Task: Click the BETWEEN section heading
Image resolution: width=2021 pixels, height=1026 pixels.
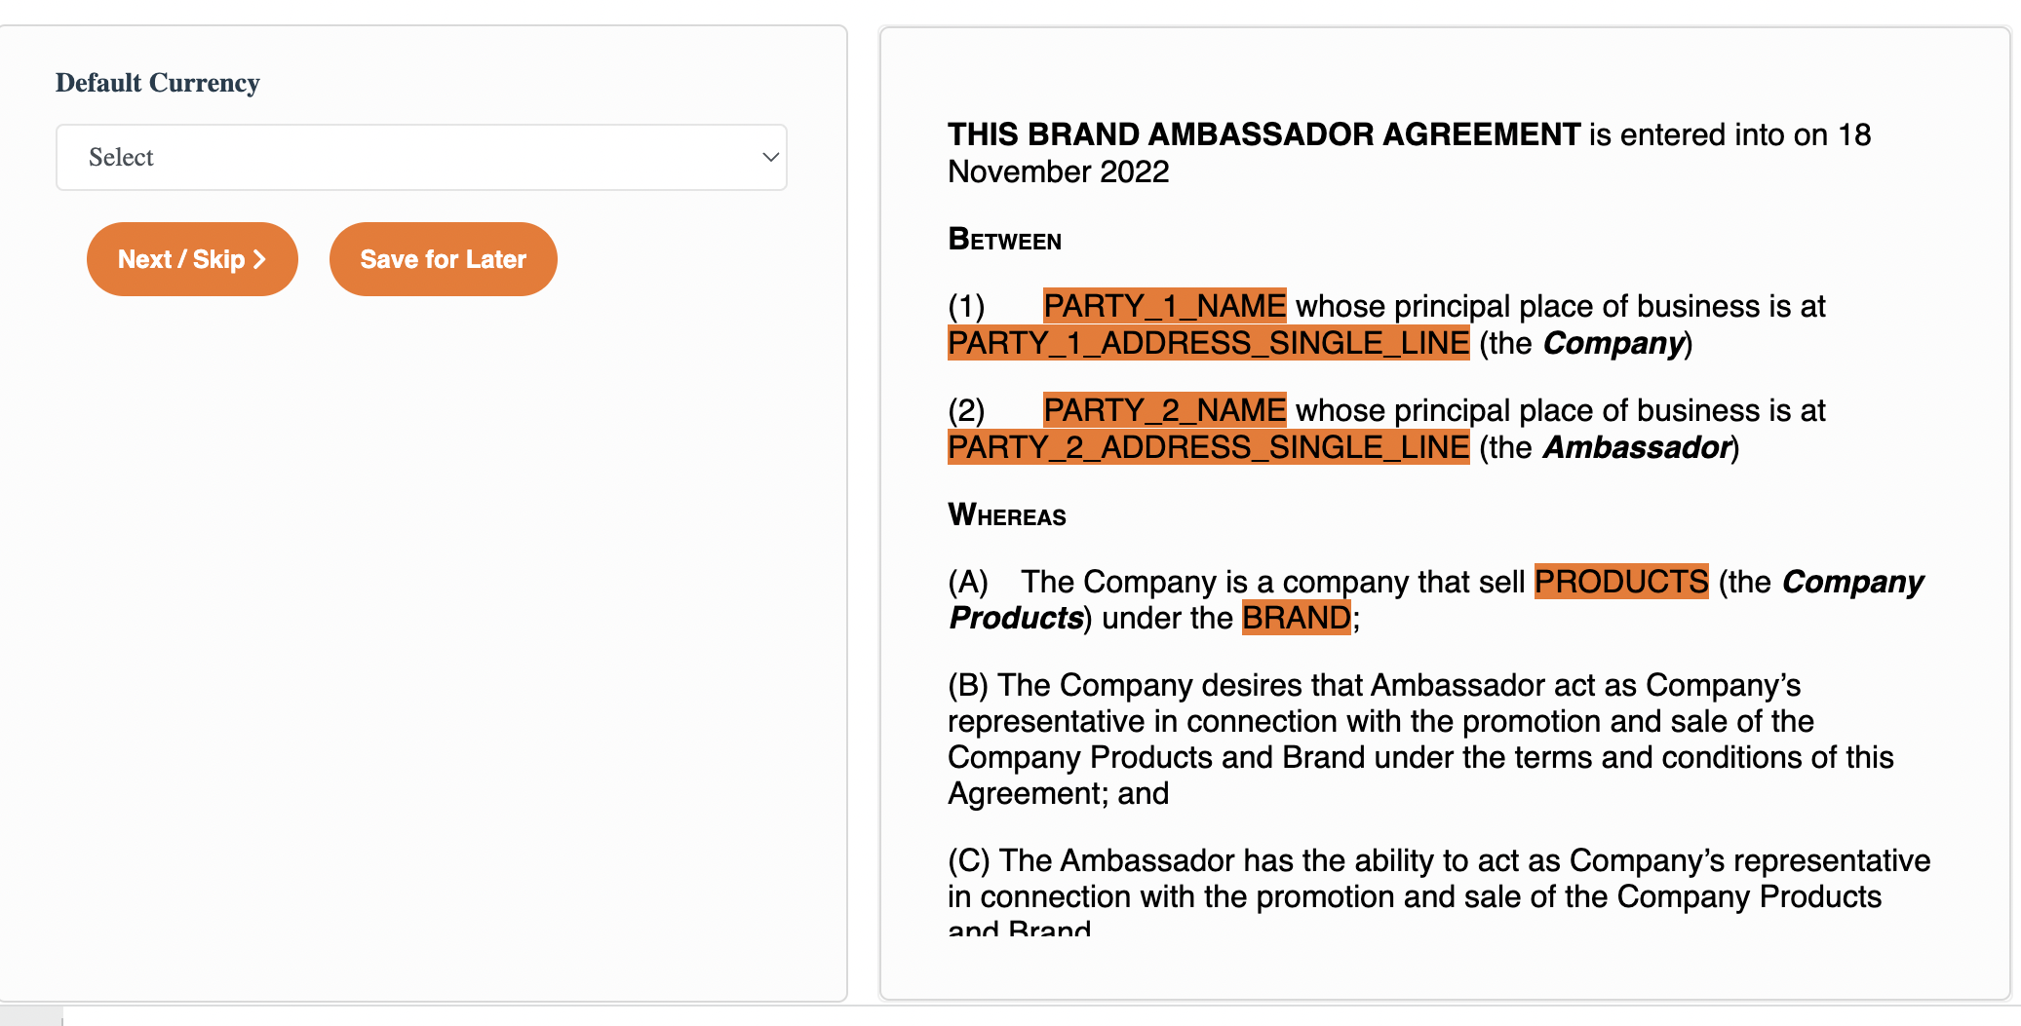Action: (x=1004, y=240)
